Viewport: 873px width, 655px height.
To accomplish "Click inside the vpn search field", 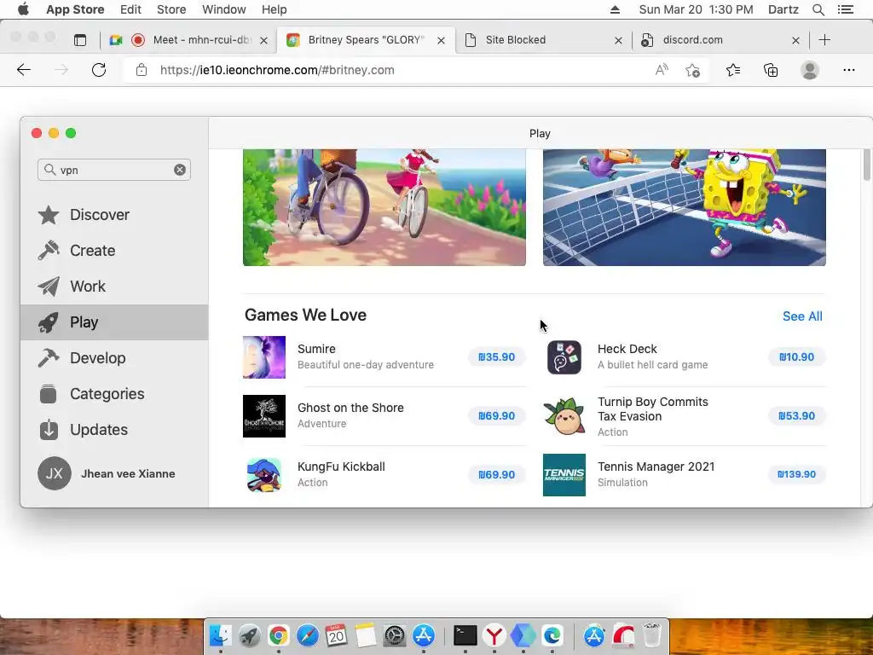I will 114,170.
